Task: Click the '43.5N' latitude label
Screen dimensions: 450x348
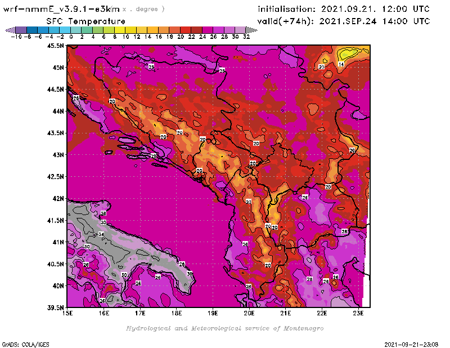Action: point(55,133)
